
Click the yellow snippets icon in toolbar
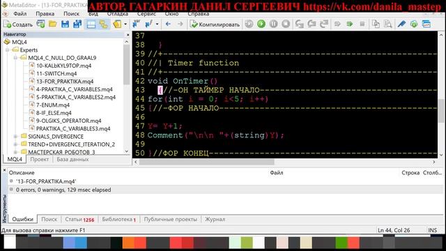pyautogui.click(x=117, y=24)
